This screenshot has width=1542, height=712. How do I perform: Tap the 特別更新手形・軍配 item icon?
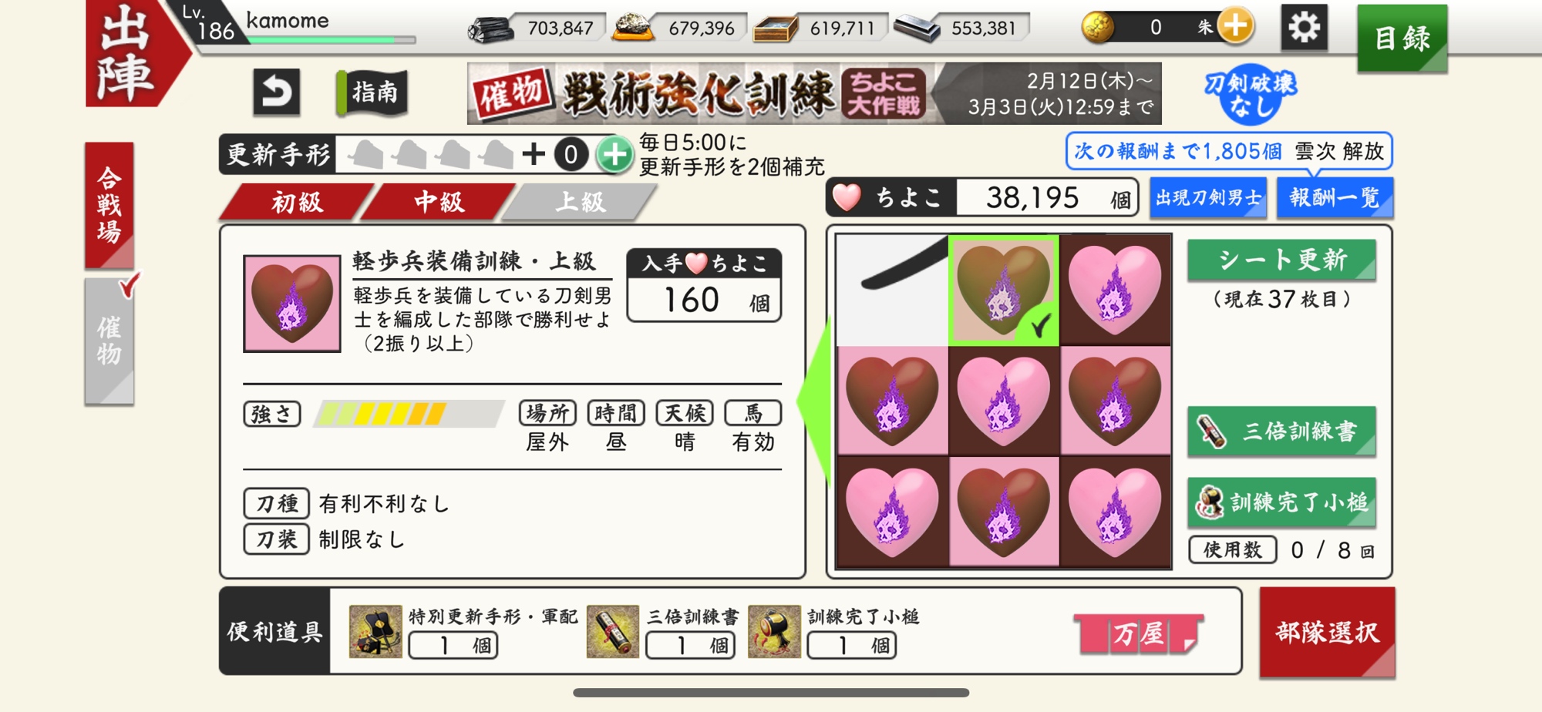tap(375, 631)
